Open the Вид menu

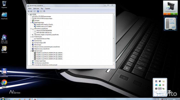click(x=42, y=8)
